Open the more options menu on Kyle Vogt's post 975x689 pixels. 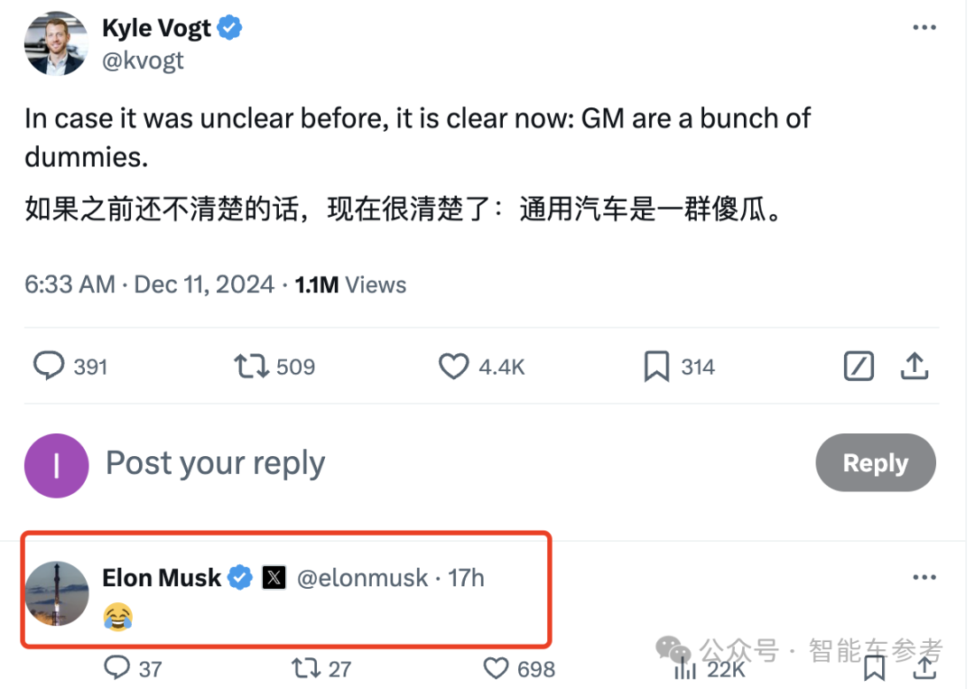coord(924,28)
